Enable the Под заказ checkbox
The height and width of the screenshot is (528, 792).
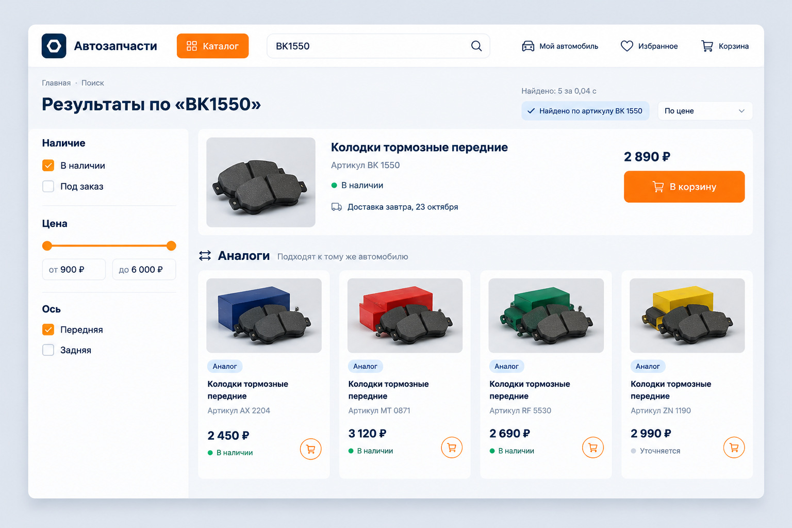[x=48, y=186]
